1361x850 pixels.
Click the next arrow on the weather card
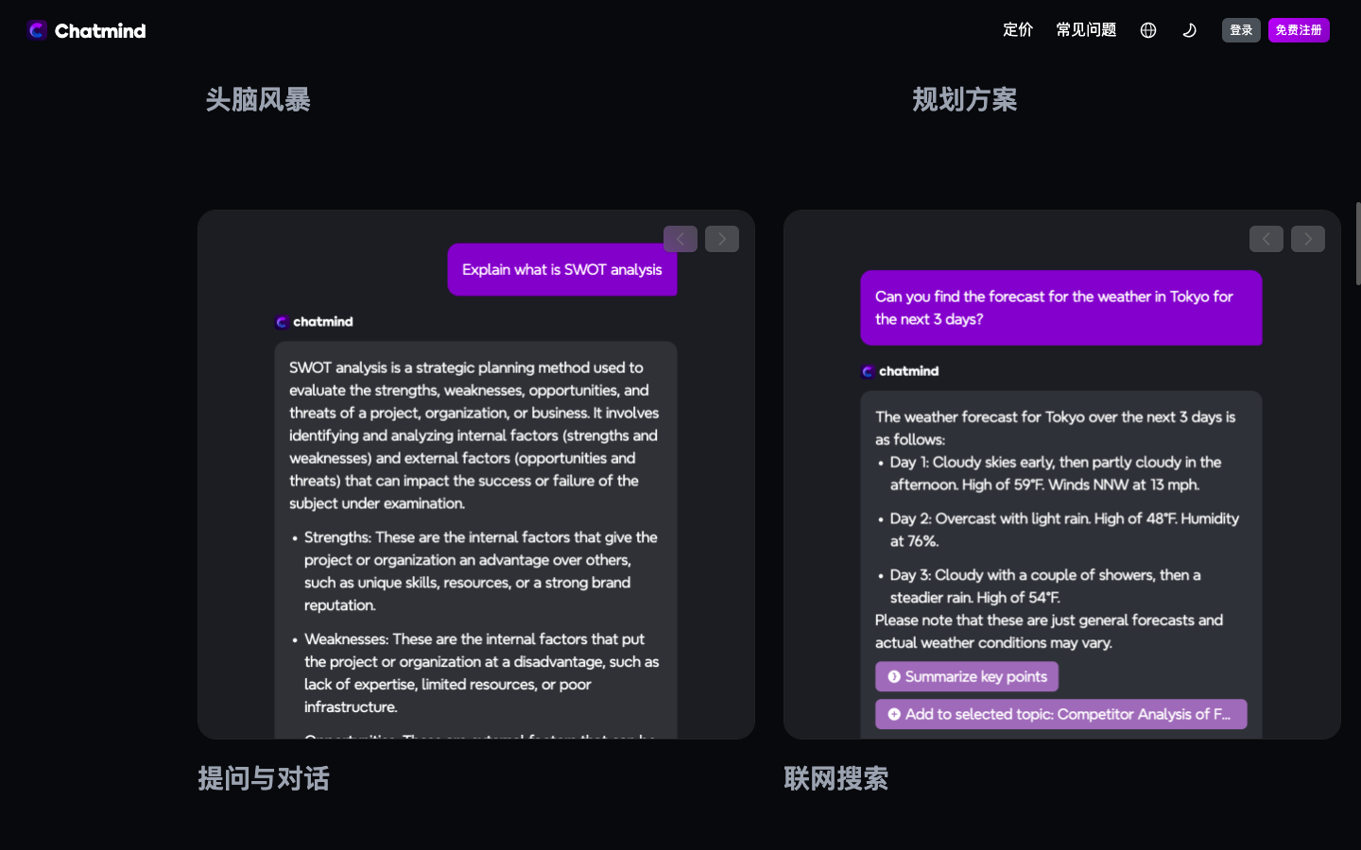pos(1307,238)
